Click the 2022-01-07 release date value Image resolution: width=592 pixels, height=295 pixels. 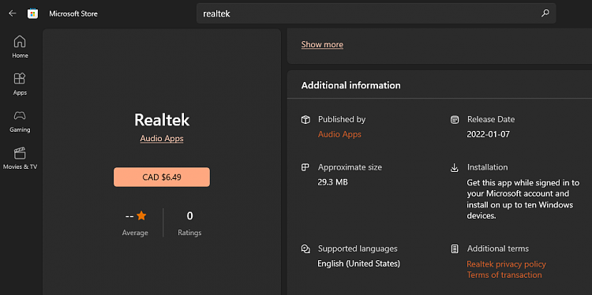pos(488,134)
